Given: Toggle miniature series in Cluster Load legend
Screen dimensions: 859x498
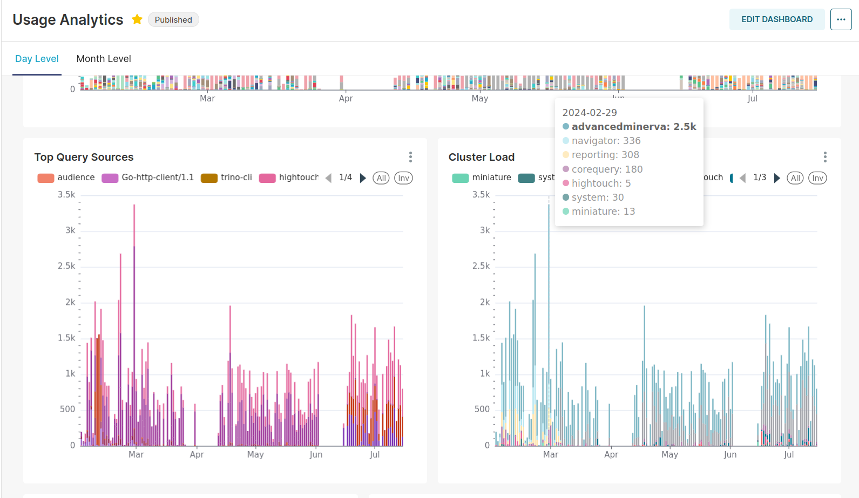Looking at the screenshot, I should pos(482,178).
